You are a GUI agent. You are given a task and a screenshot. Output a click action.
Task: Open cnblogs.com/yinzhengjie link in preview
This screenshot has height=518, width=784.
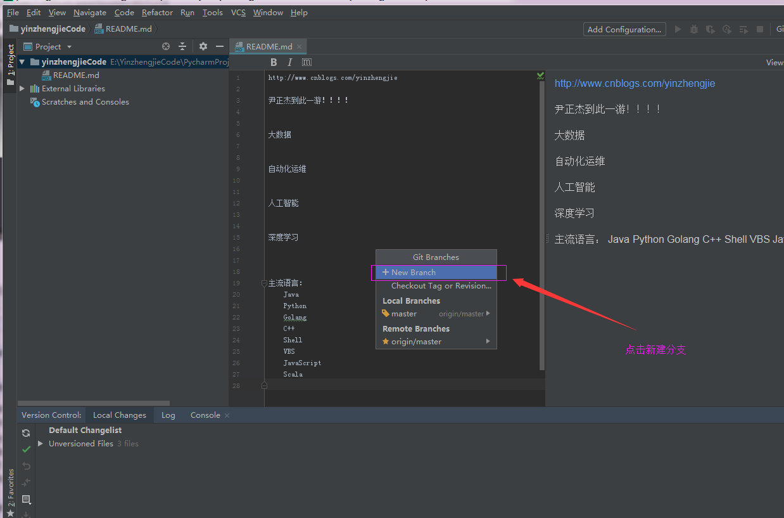[x=635, y=83]
